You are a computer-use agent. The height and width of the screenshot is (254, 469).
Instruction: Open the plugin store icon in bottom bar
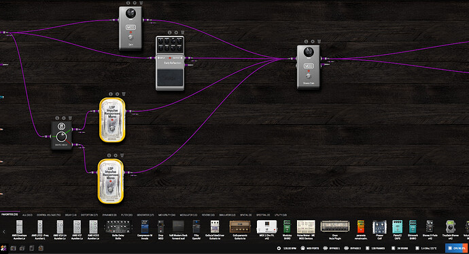click(41, 248)
